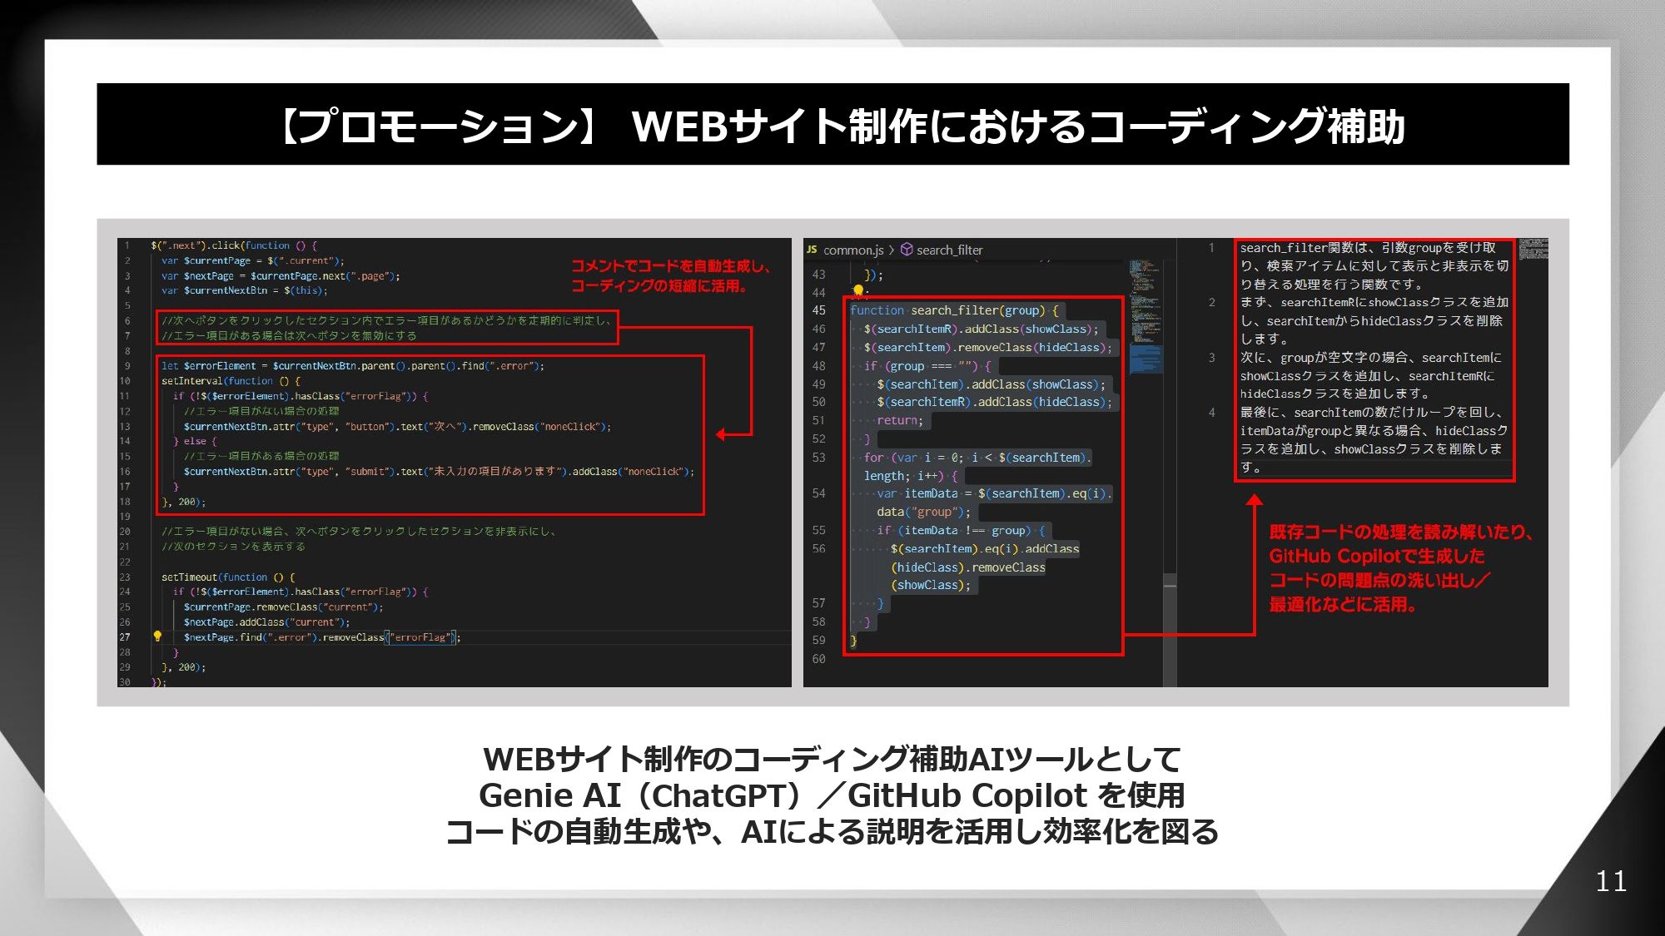Click the red comment annotation about code generation

point(670,277)
